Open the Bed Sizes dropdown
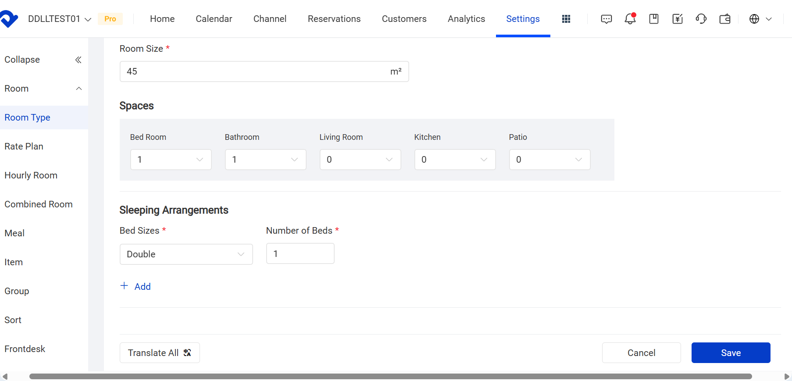Screen dimensions: 792x381 [x=186, y=254]
